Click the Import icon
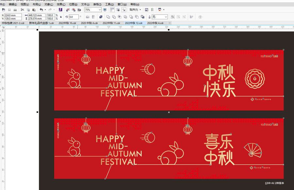Viewport: 294px width, 190px height. [68, 10]
